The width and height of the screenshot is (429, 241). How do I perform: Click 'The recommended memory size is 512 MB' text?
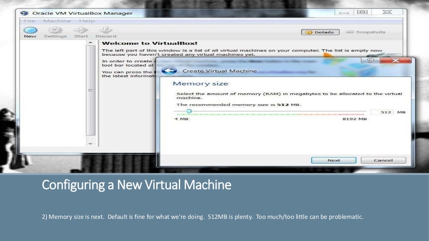[238, 105]
